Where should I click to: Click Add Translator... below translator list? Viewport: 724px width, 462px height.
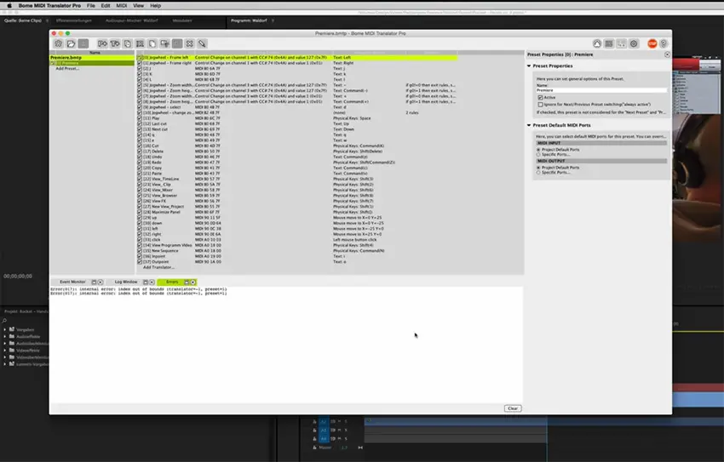[158, 267]
